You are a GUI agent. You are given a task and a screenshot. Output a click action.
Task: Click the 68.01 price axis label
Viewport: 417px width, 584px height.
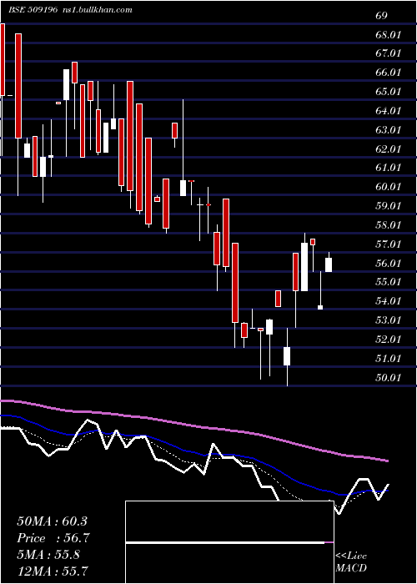389,35
